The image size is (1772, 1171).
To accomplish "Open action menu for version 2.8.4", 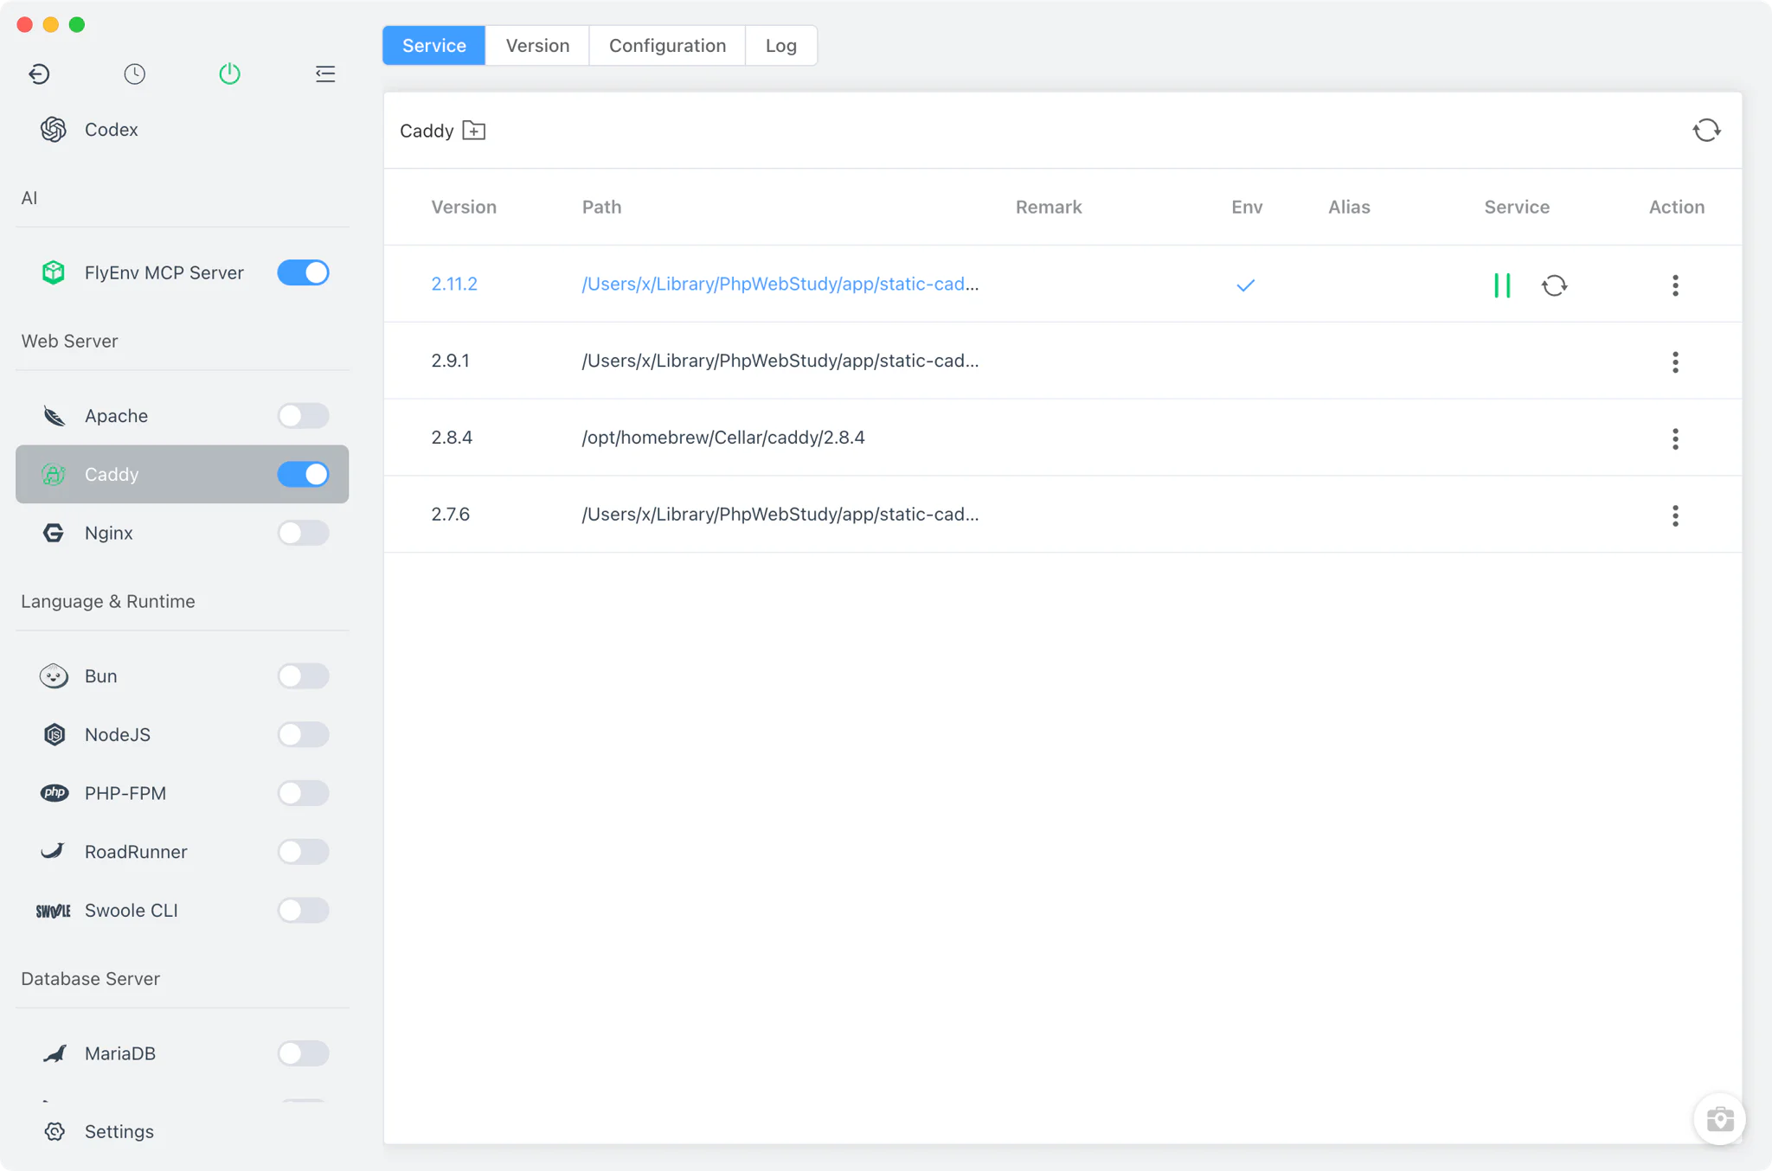I will 1675,439.
